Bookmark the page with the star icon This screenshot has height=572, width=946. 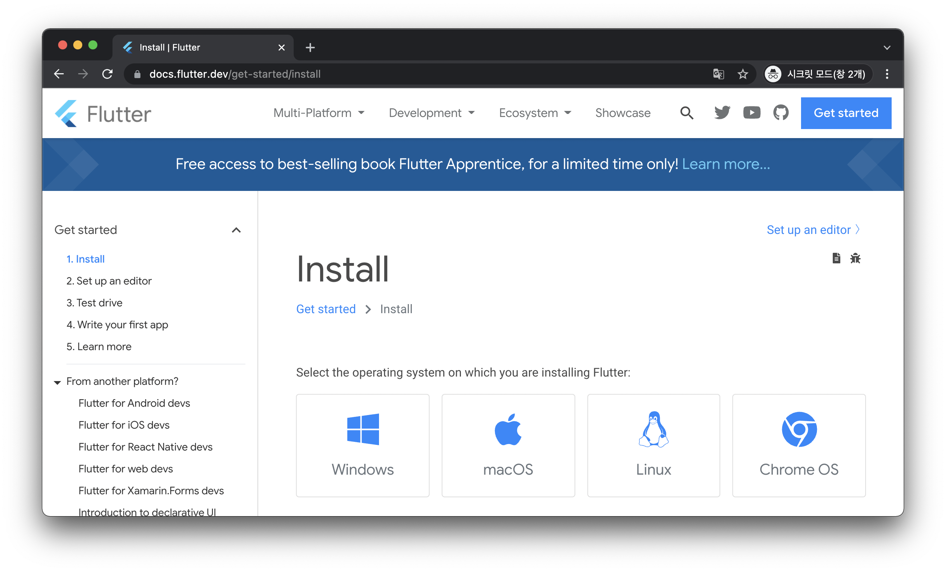pos(743,74)
